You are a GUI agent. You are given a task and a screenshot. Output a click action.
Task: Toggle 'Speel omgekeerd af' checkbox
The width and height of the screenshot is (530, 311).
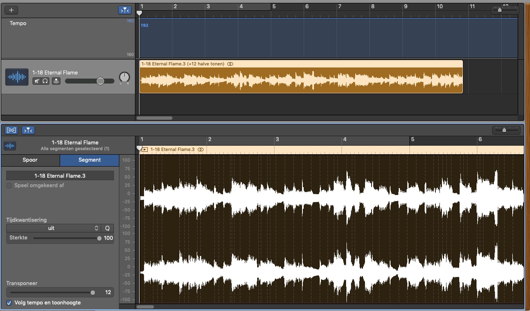(9, 186)
